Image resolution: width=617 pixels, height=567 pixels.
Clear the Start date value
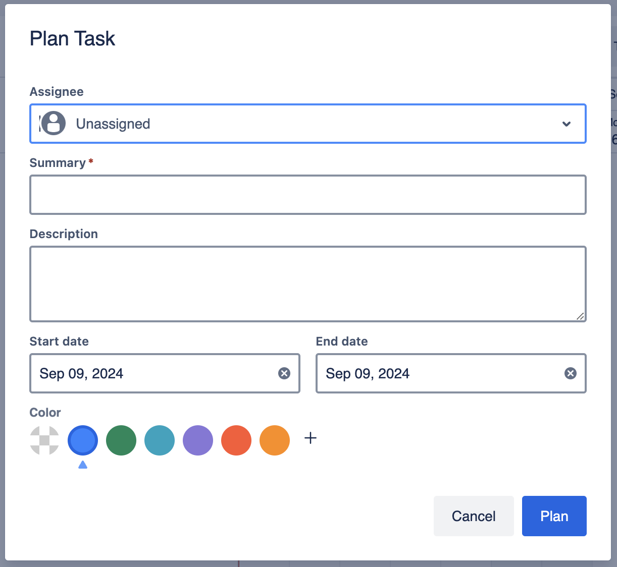coord(284,373)
